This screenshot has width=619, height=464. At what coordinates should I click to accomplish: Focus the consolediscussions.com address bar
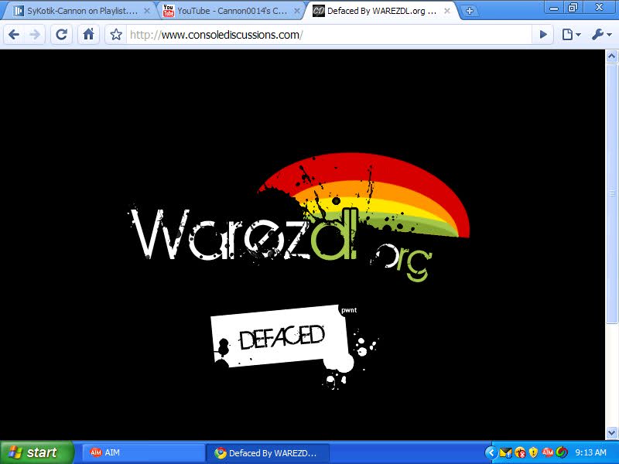pyautogui.click(x=330, y=35)
